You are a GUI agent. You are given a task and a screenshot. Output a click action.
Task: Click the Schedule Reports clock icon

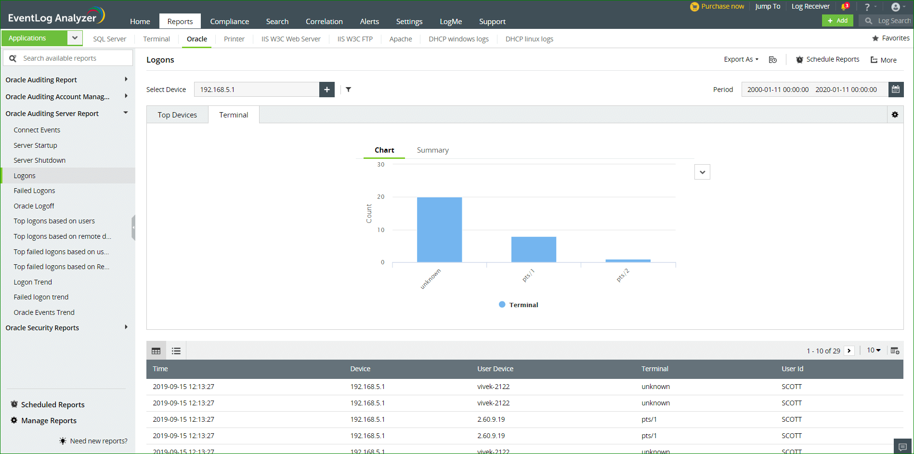tap(799, 60)
